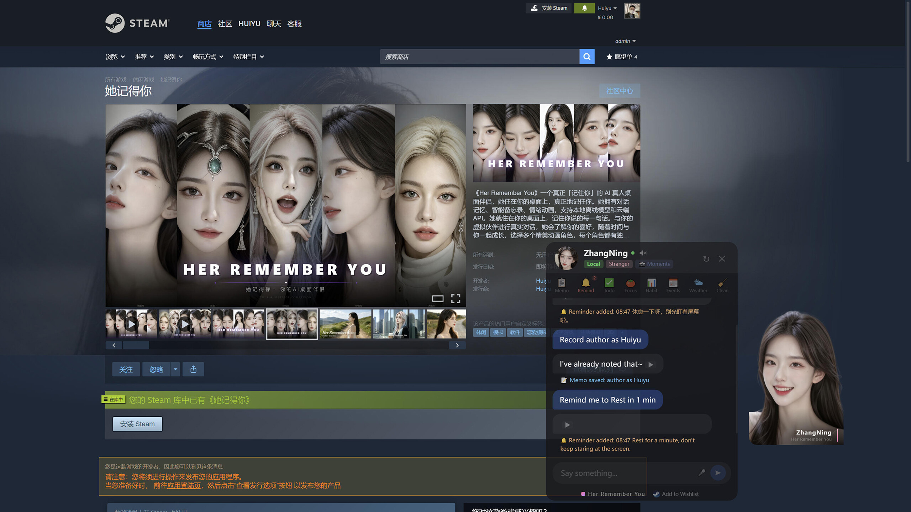Click the Local mode badge
911x512 pixels.
click(593, 264)
